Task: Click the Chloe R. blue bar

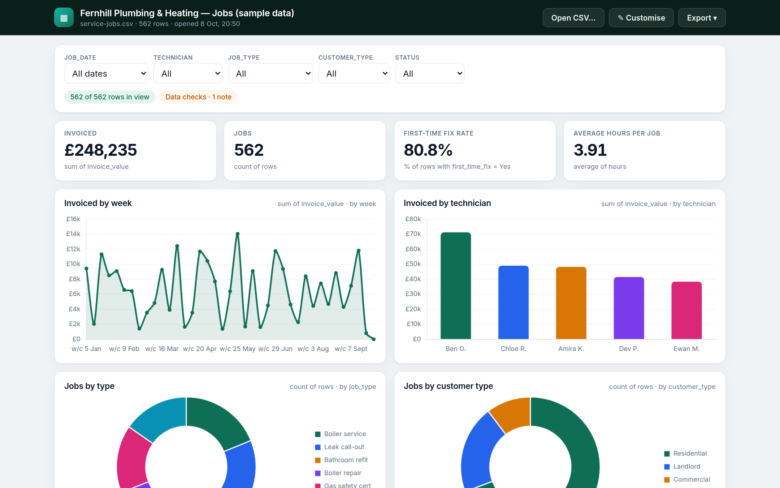Action: point(513,302)
